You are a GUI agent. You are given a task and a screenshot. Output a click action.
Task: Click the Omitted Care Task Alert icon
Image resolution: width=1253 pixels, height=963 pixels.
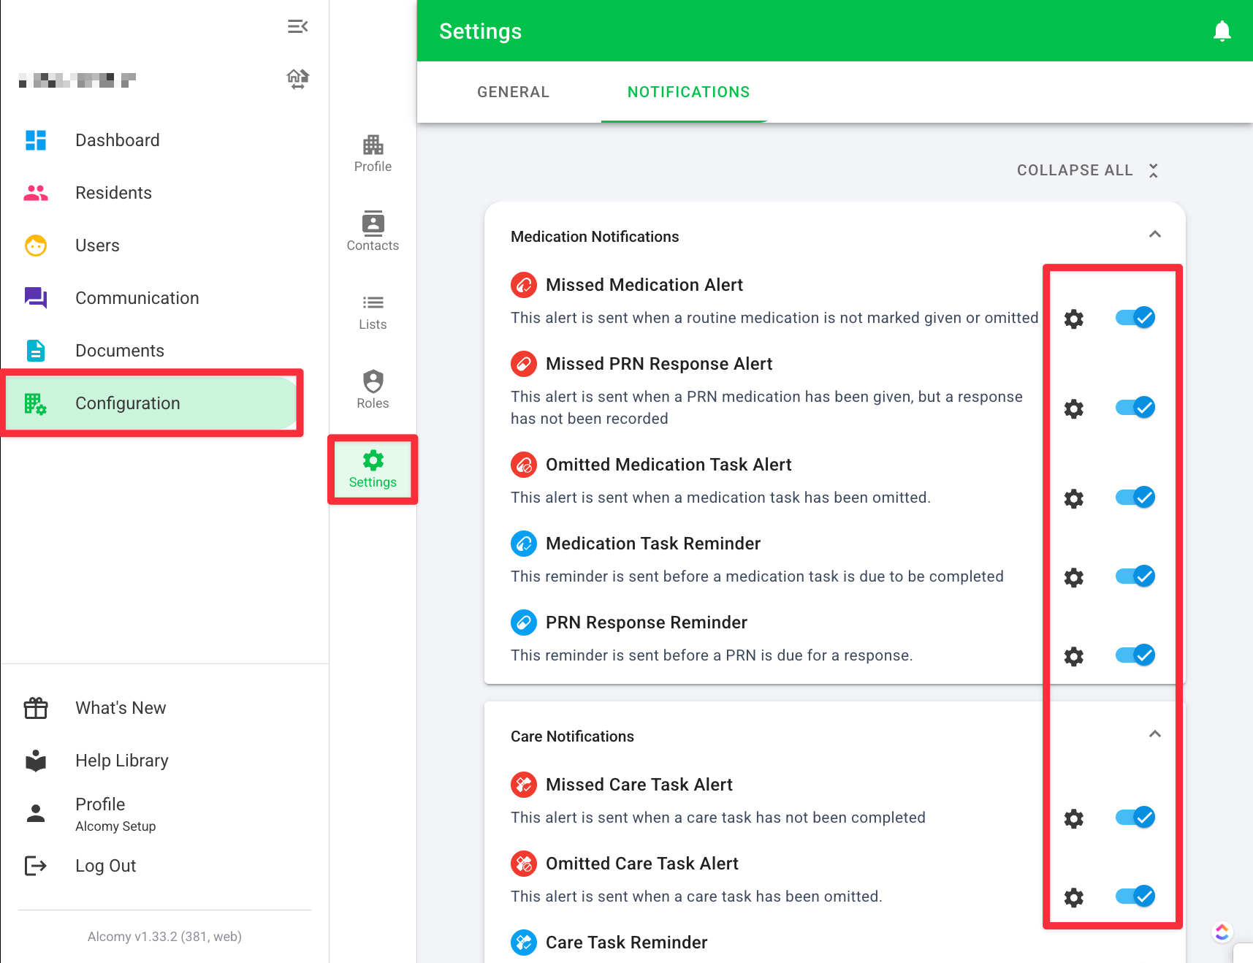(x=524, y=864)
